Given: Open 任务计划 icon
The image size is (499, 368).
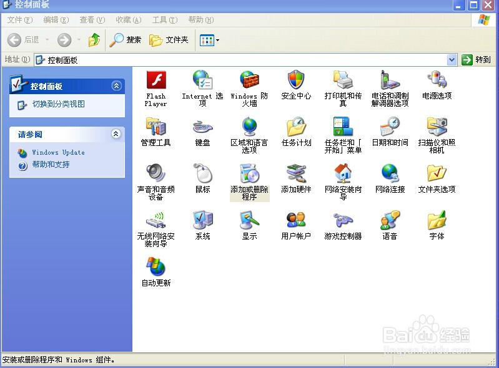Looking at the screenshot, I should pos(296,127).
